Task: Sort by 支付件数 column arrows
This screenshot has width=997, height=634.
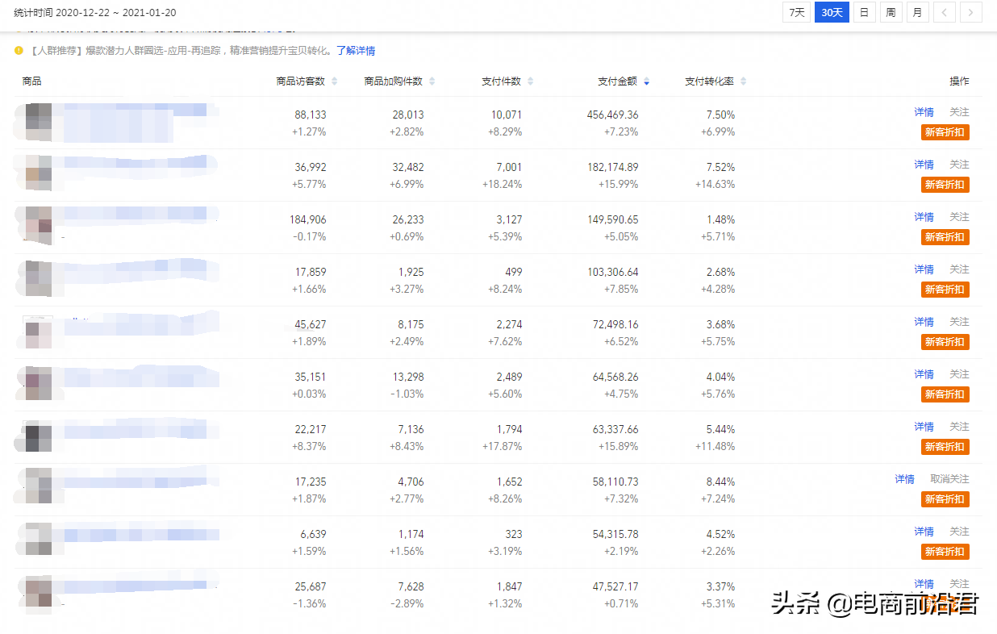Action: 530,81
